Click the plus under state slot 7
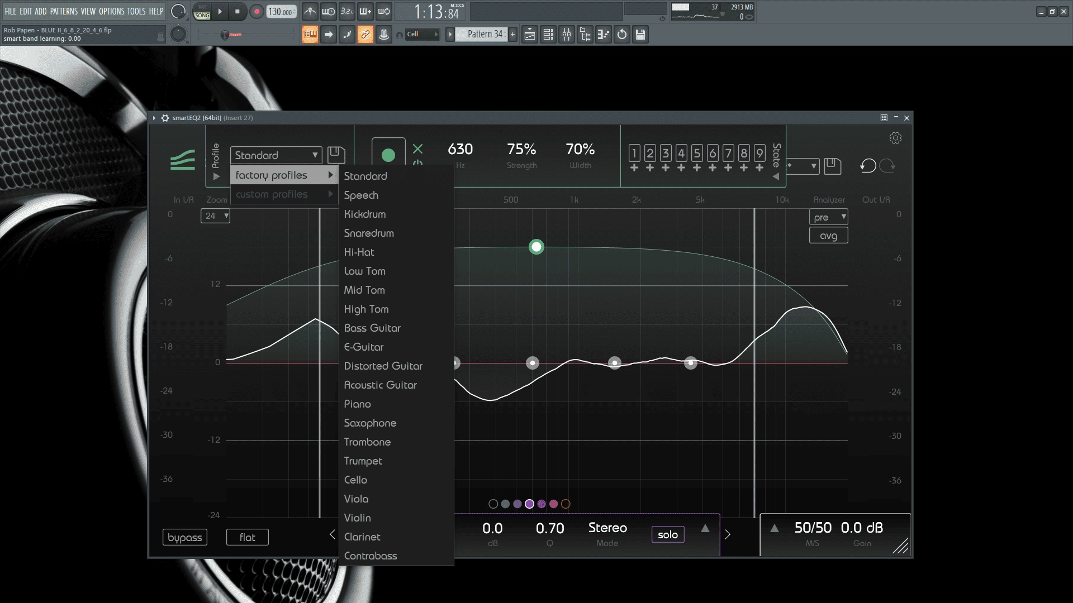 728,167
